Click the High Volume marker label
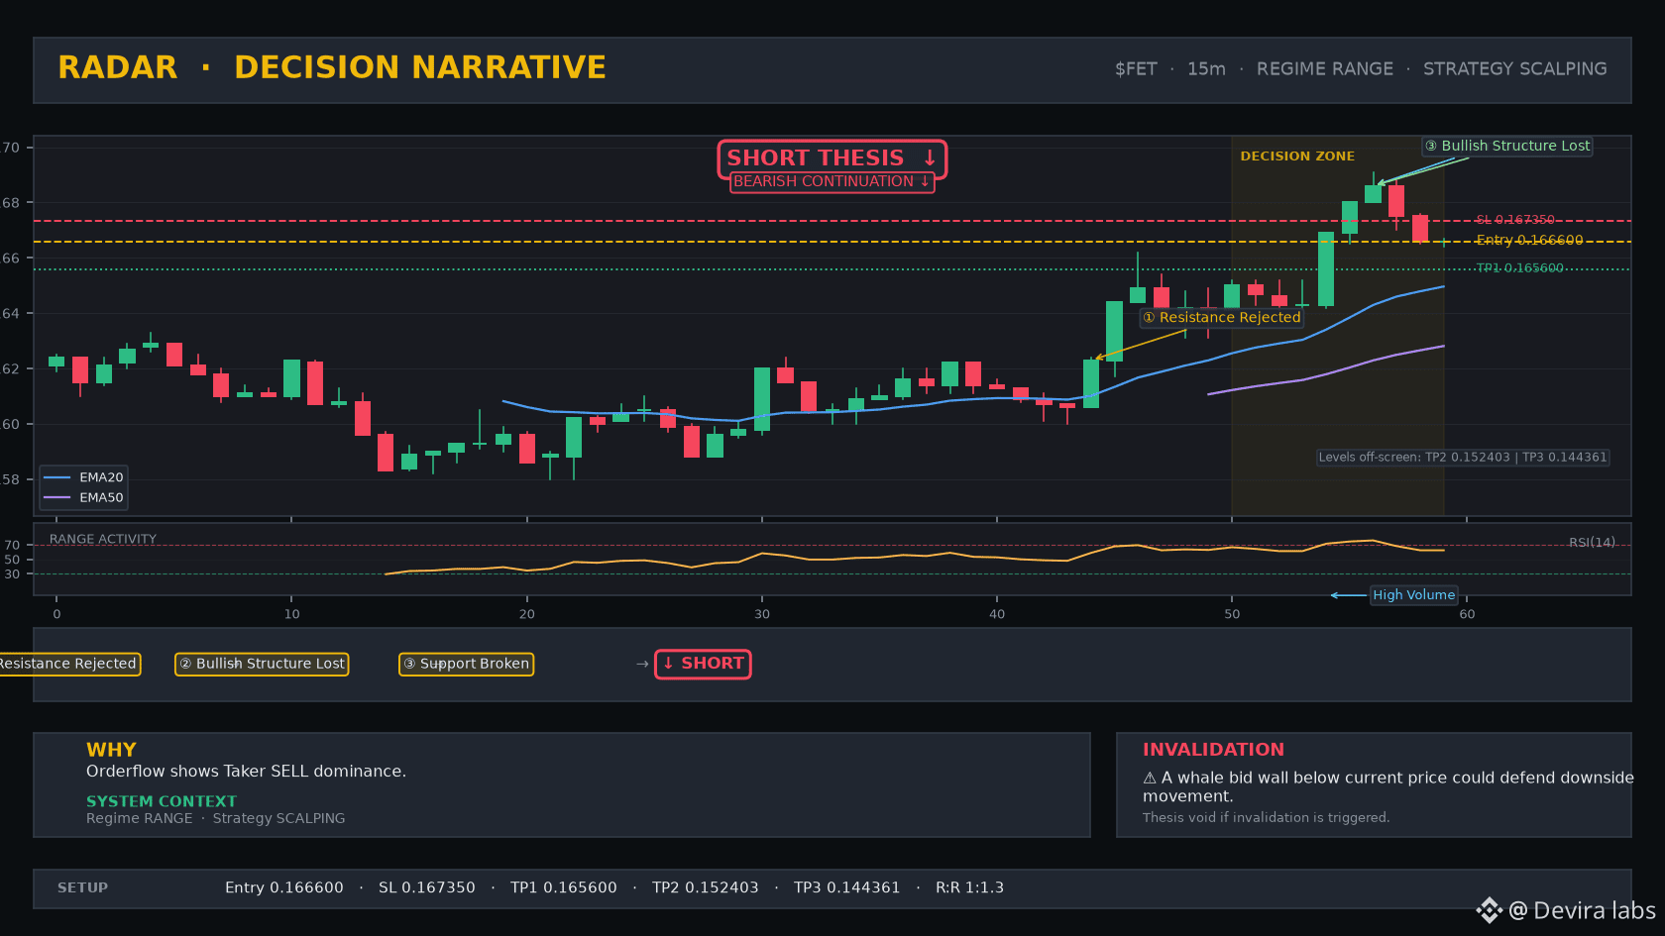Viewport: 1665px width, 936px height. click(x=1413, y=594)
